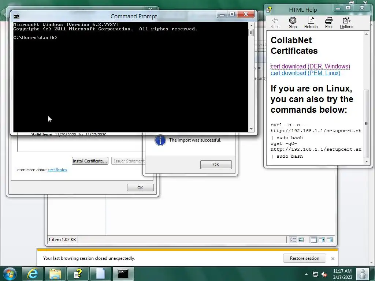Open the certificates help link
The image size is (375, 281).
point(57,170)
